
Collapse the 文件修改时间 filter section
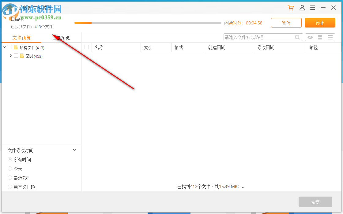point(74,150)
